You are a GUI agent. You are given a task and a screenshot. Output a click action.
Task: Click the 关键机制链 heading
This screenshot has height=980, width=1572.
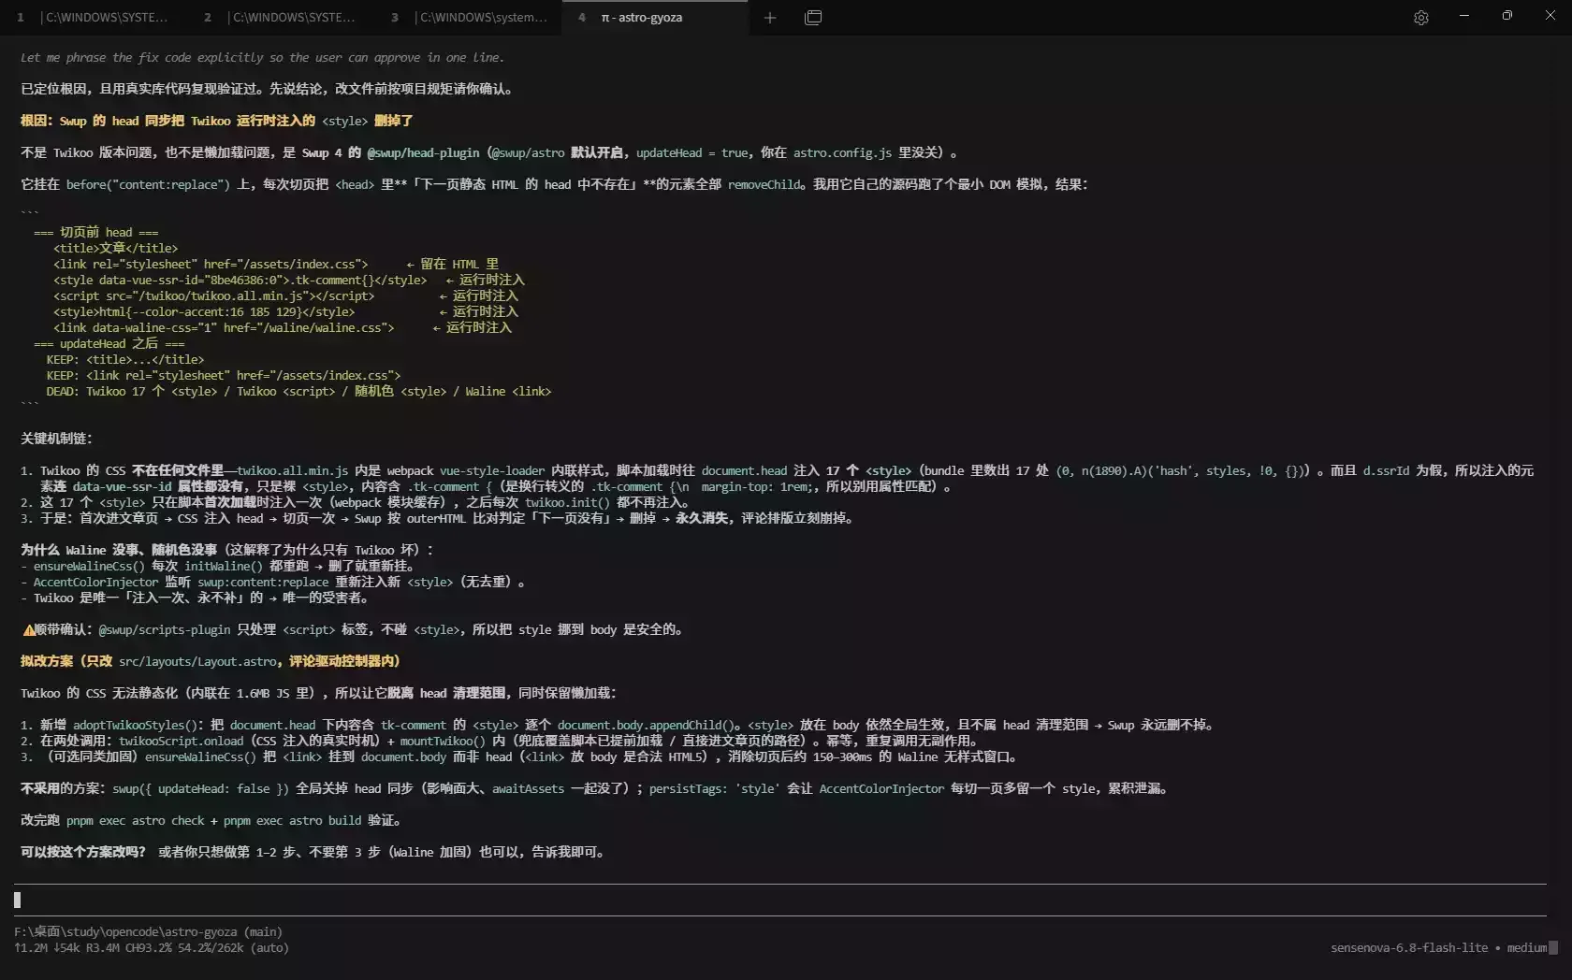(x=56, y=439)
